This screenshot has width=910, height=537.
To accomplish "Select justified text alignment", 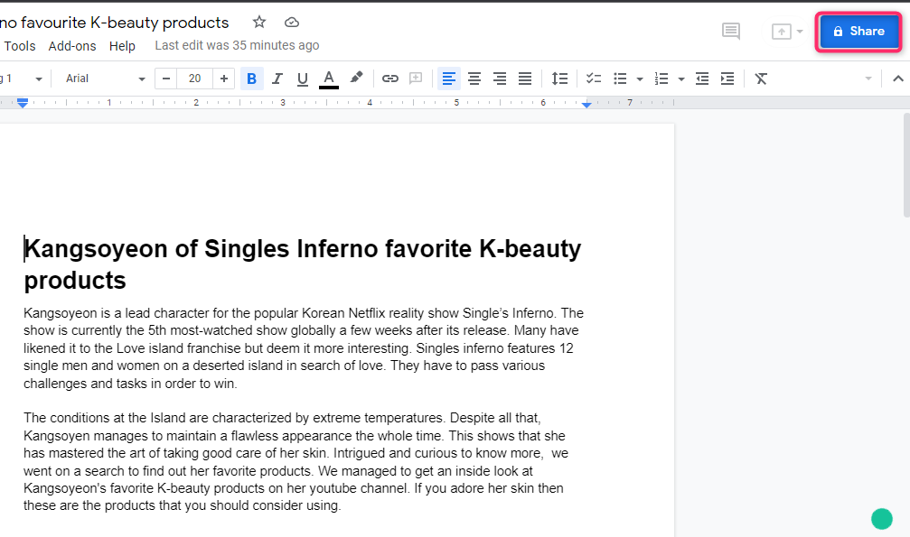I will 525,79.
